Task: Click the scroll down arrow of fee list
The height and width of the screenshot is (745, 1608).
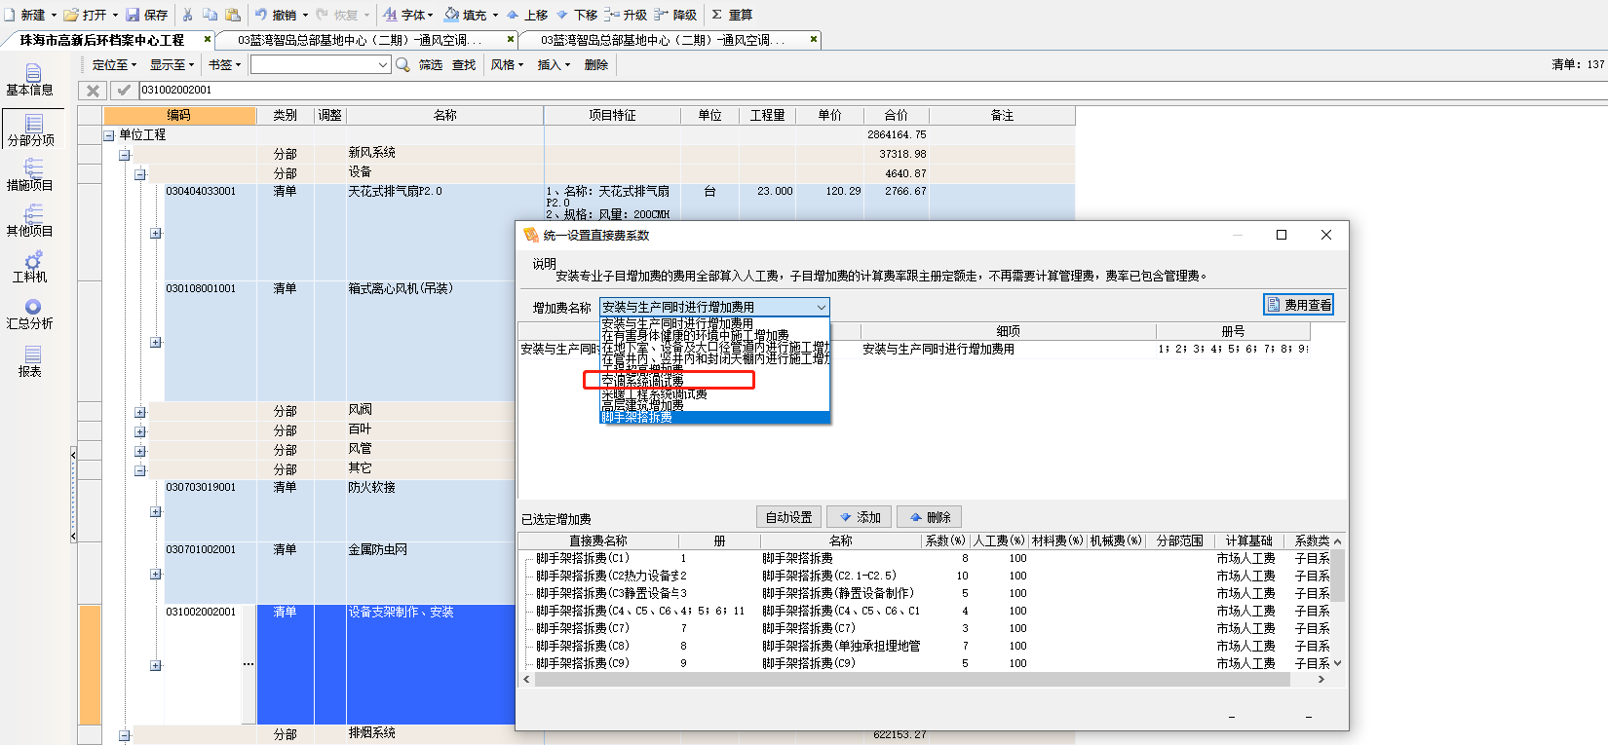Action: pyautogui.click(x=1338, y=663)
